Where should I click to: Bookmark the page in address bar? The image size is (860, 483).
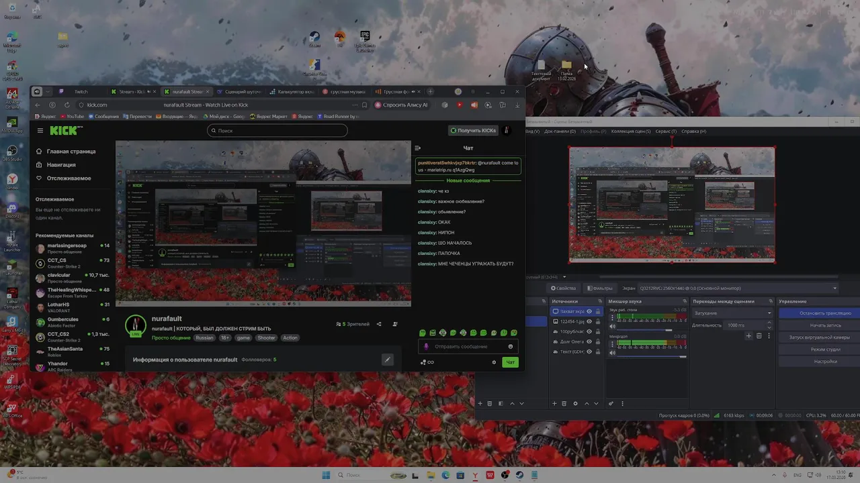pos(365,105)
